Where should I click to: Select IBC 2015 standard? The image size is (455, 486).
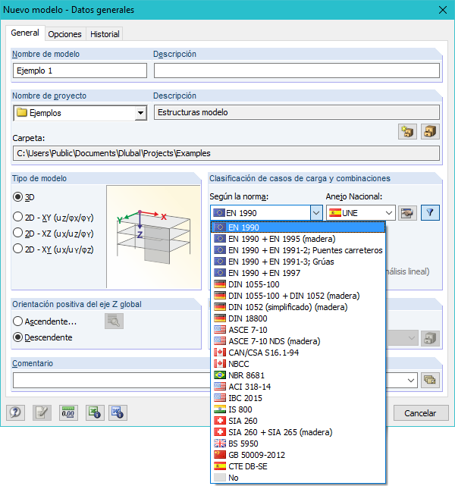(x=298, y=398)
